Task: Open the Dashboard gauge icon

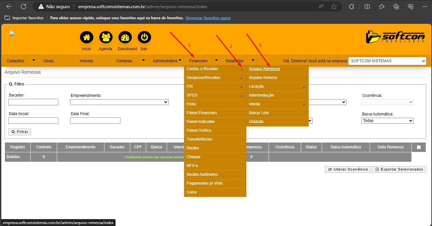Action: tap(125, 38)
